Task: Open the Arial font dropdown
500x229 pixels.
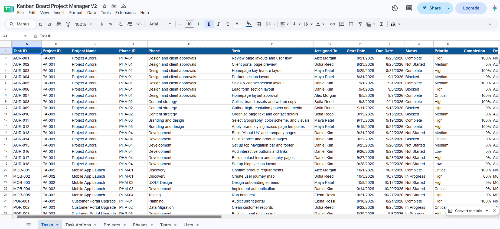Action: 160,24
